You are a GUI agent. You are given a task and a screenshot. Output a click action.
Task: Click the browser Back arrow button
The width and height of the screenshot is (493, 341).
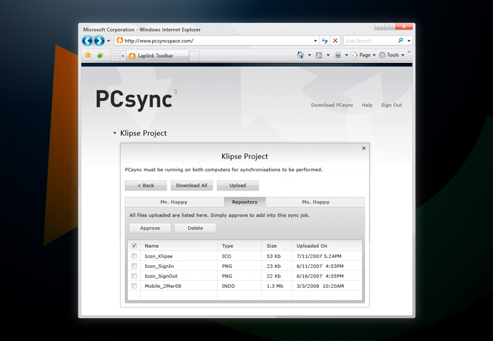coord(87,41)
